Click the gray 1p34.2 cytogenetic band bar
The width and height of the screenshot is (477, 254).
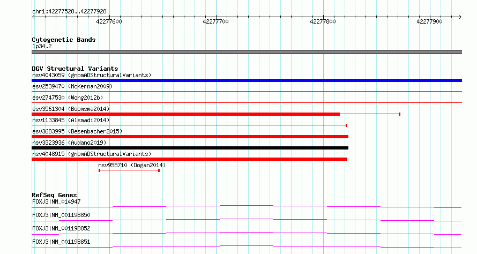coord(247,52)
